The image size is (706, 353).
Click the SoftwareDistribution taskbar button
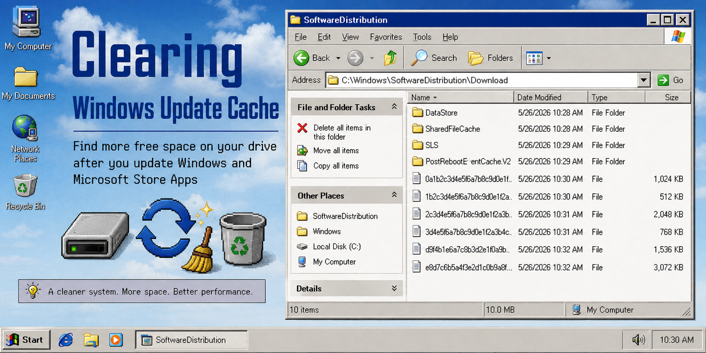[x=191, y=340]
